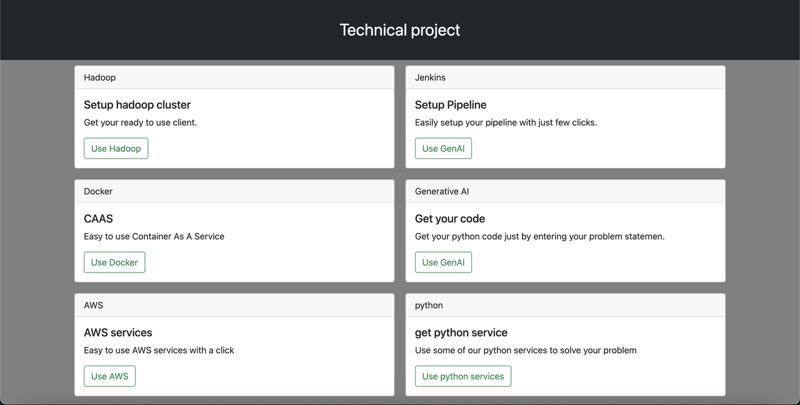Click the Docker card header
This screenshot has width=800, height=405.
(234, 191)
